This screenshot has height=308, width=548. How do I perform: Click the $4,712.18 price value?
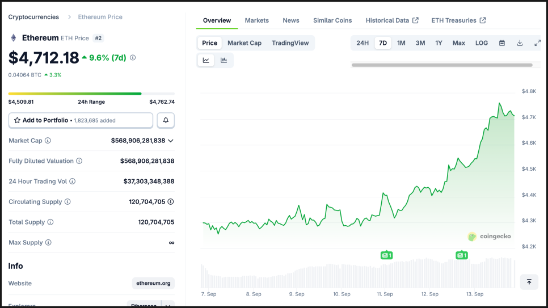44,58
